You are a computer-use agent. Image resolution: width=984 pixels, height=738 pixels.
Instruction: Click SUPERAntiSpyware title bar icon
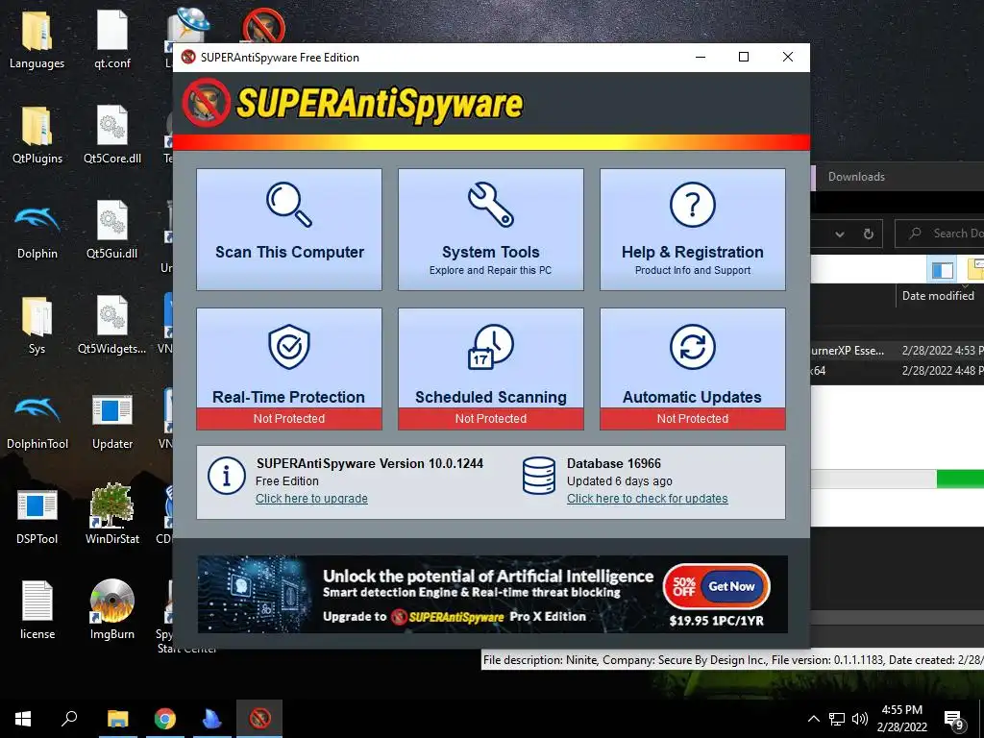click(188, 57)
